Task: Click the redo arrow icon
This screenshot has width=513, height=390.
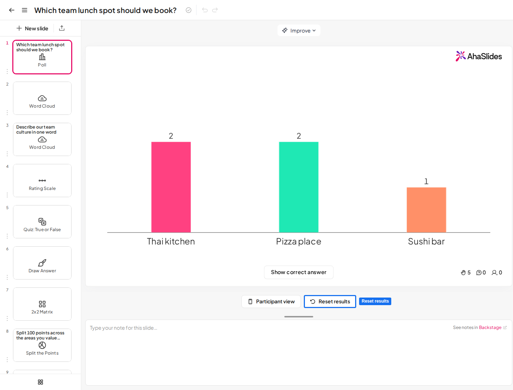Action: click(x=215, y=10)
